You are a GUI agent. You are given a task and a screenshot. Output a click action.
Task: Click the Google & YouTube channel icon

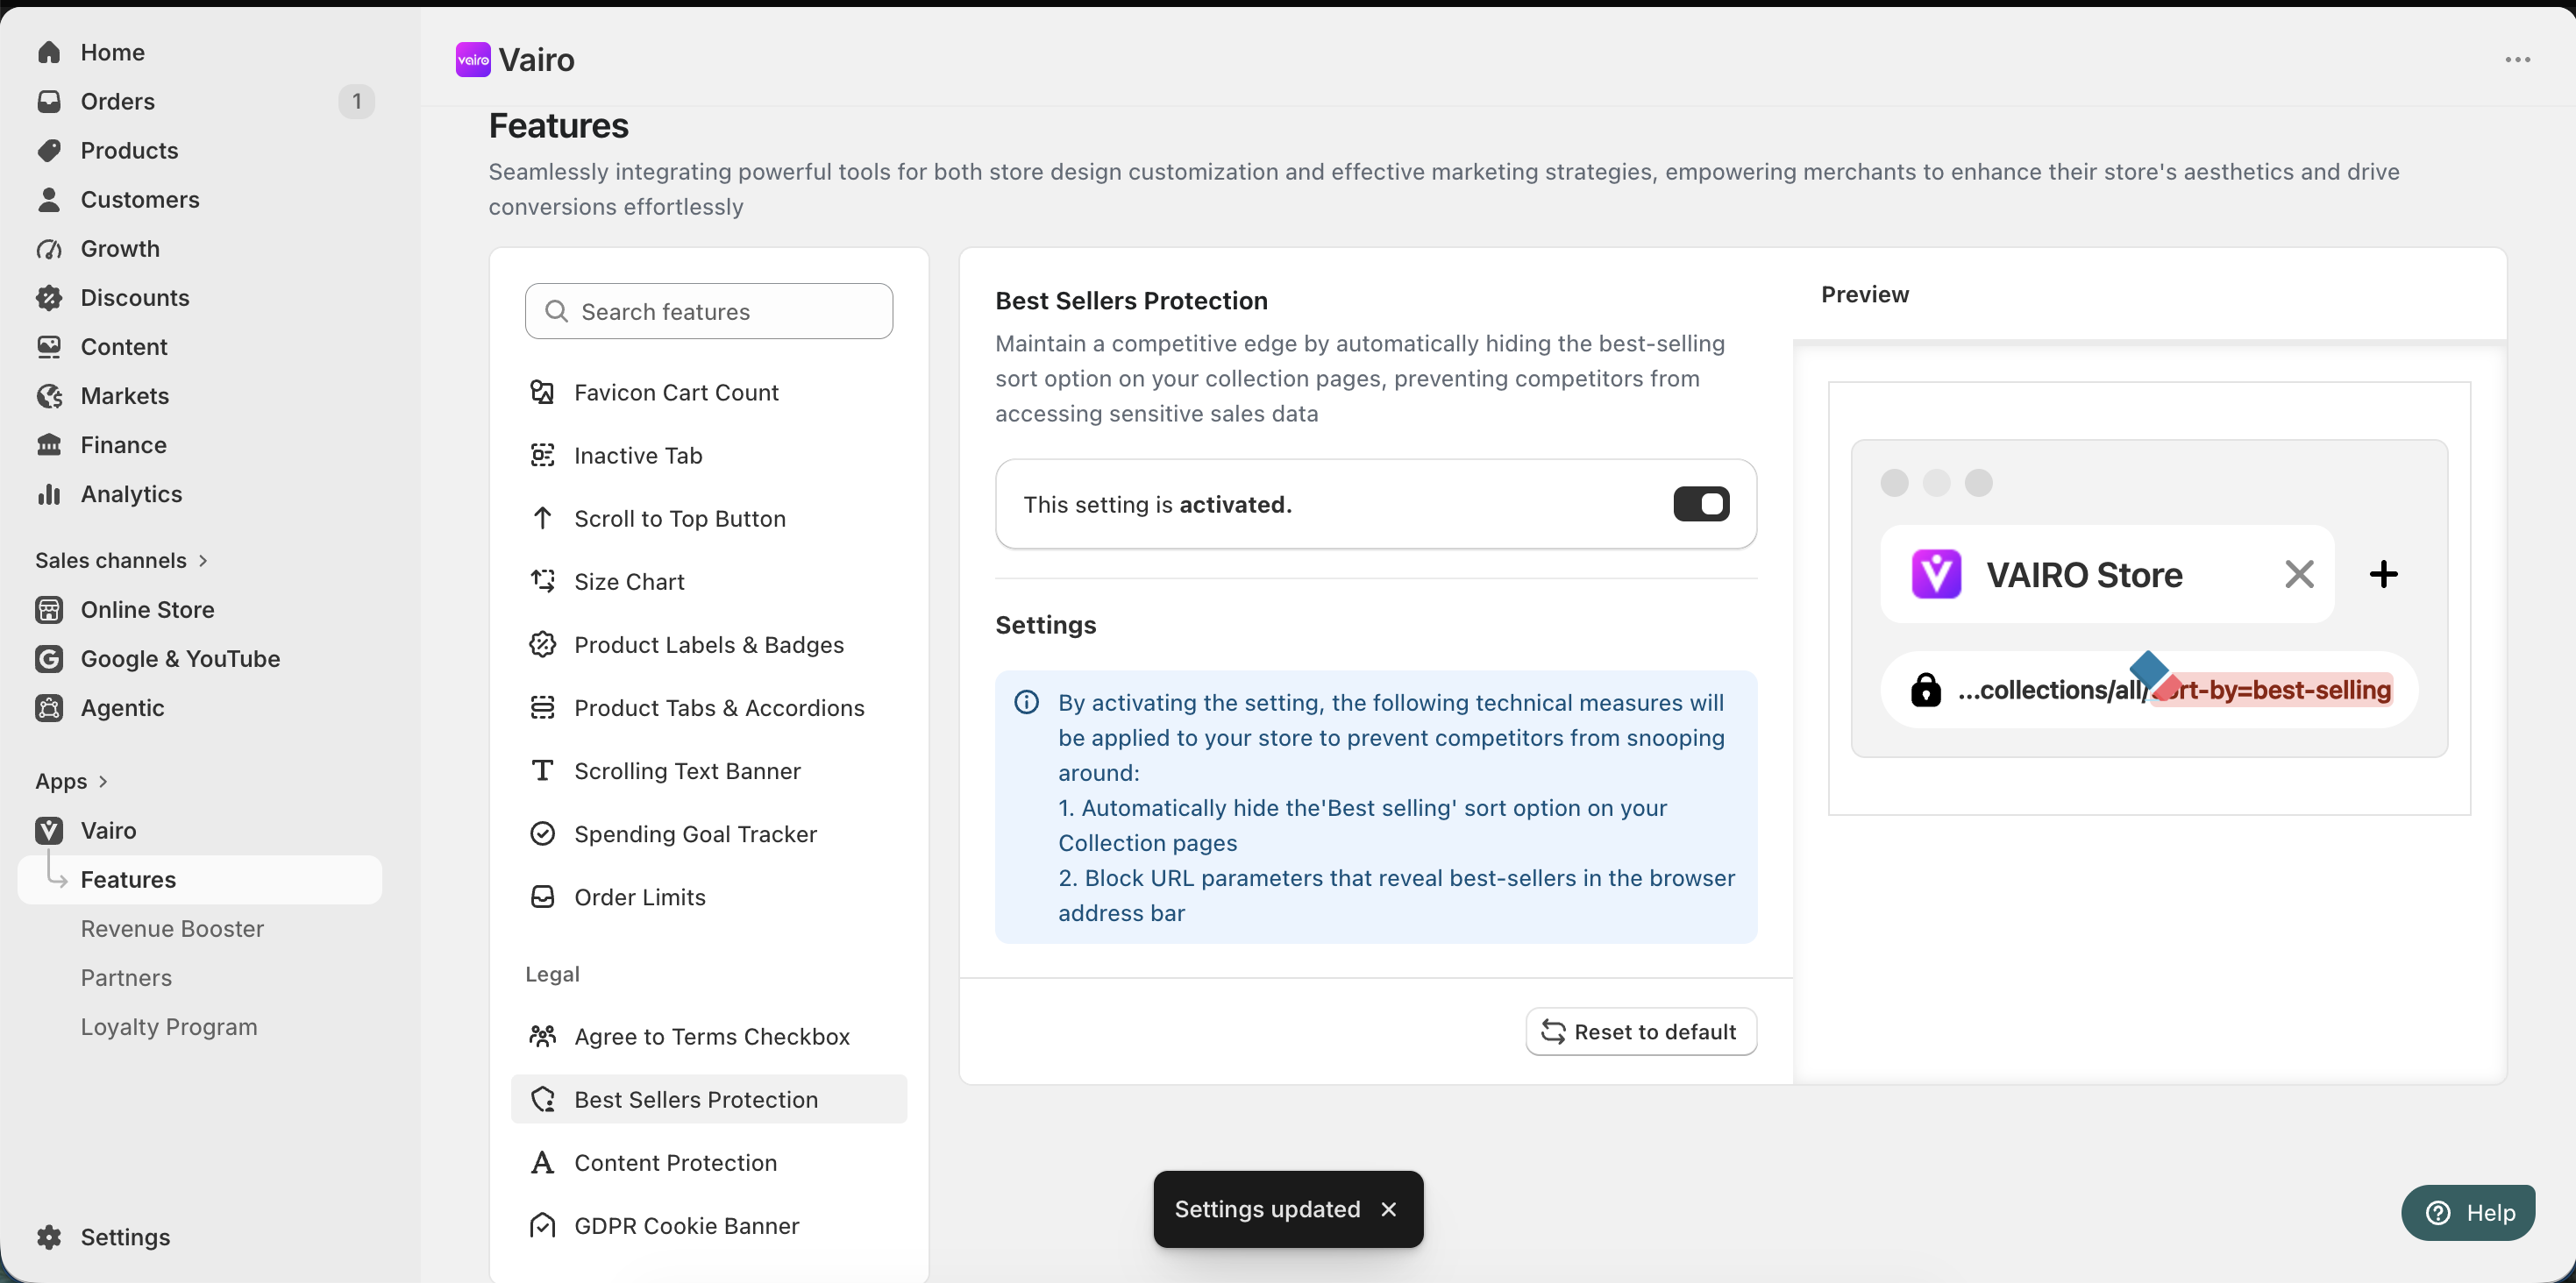pyautogui.click(x=49, y=658)
